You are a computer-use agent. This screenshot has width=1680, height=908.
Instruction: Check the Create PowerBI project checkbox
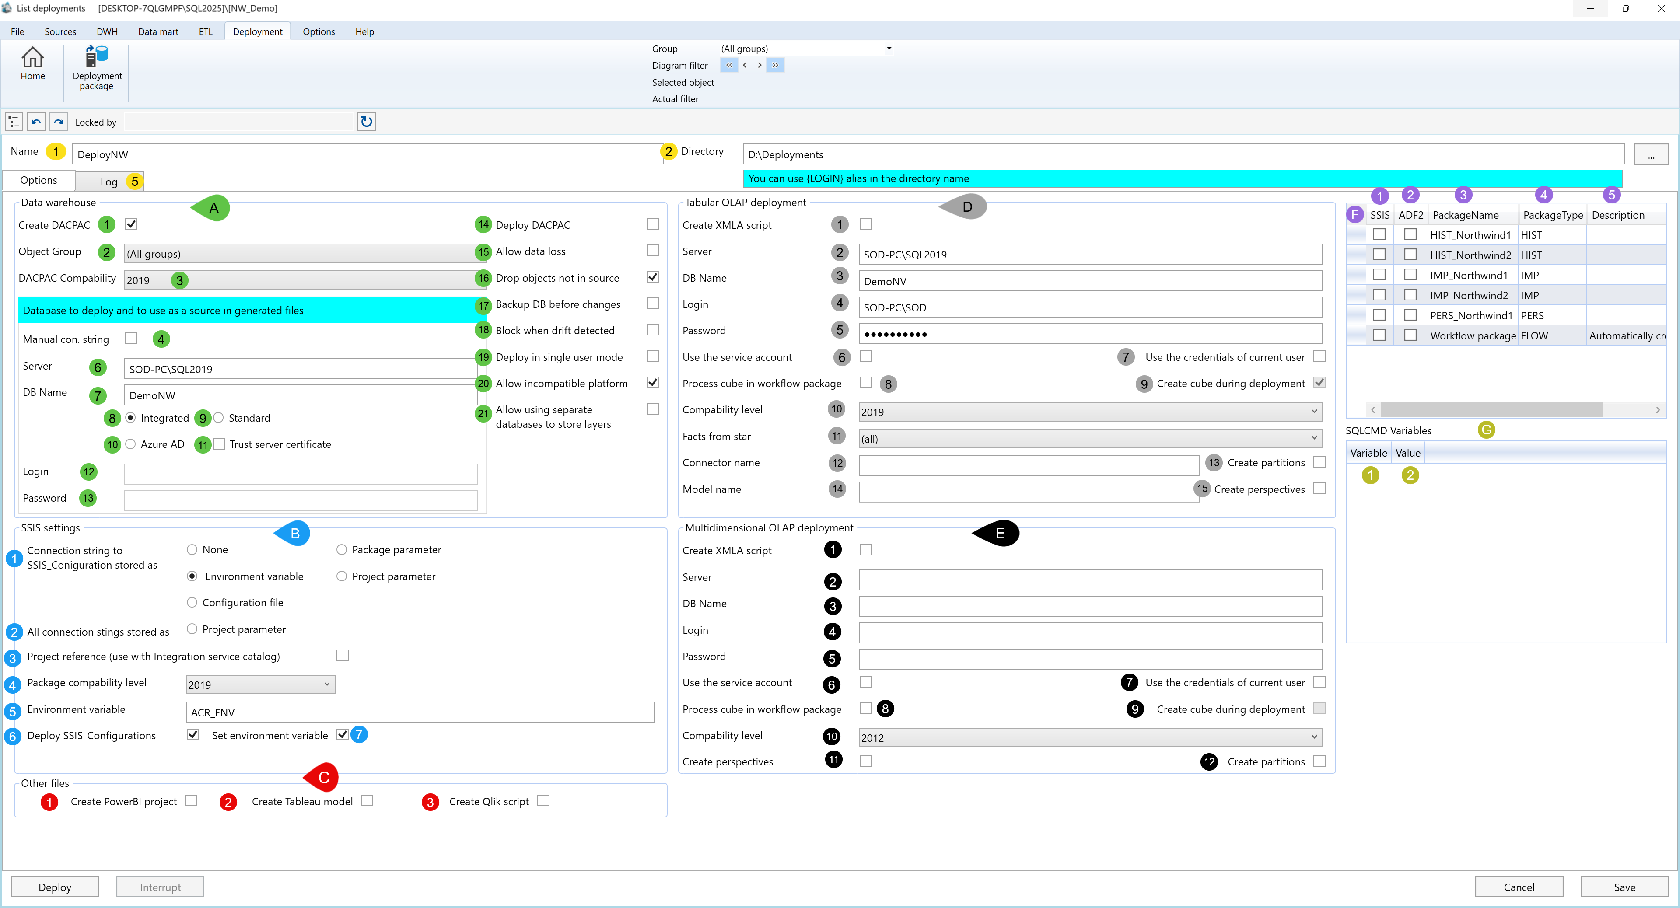tap(191, 800)
